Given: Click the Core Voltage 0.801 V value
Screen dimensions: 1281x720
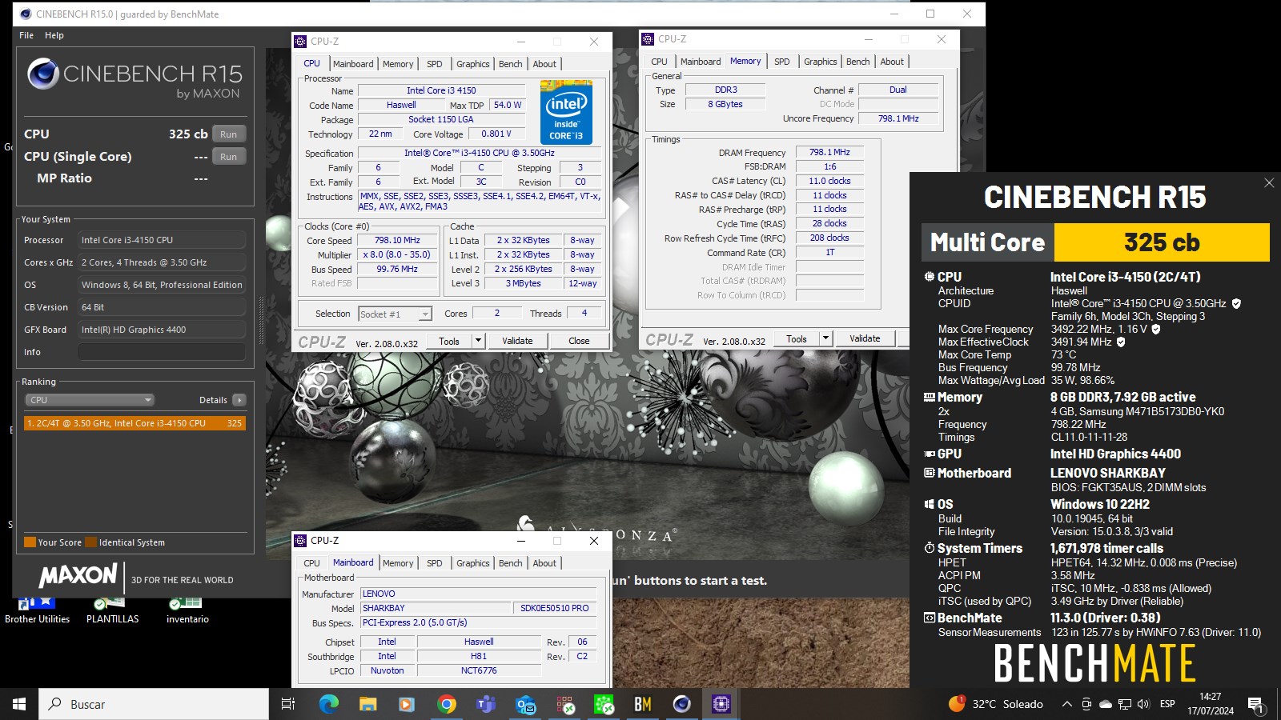Looking at the screenshot, I should pos(496,134).
